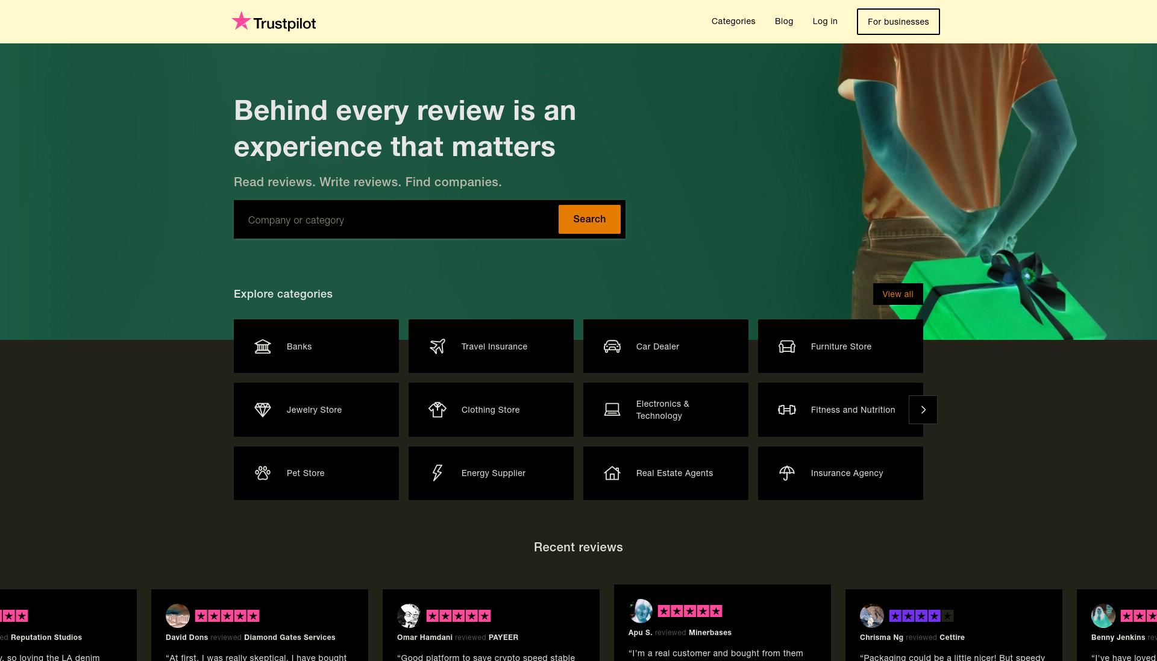
Task: Open the Categories menu
Action: coord(733,21)
